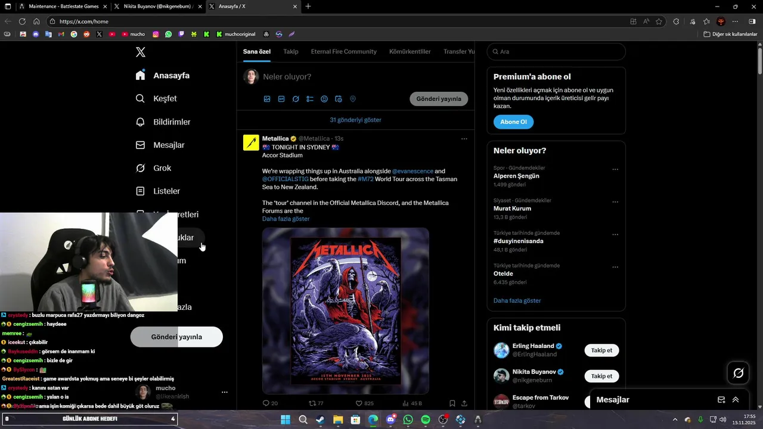This screenshot has height=429, width=763.
Task: Switch to Eternal Fire Community tab
Action: click(343, 52)
